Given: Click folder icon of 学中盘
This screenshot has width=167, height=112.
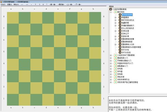Looking at the screenshot, I should coord(115,71).
